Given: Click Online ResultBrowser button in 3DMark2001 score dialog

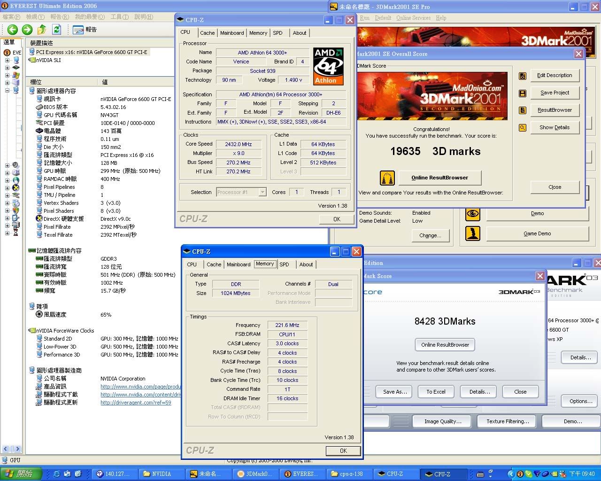Looking at the screenshot, I should 439,178.
